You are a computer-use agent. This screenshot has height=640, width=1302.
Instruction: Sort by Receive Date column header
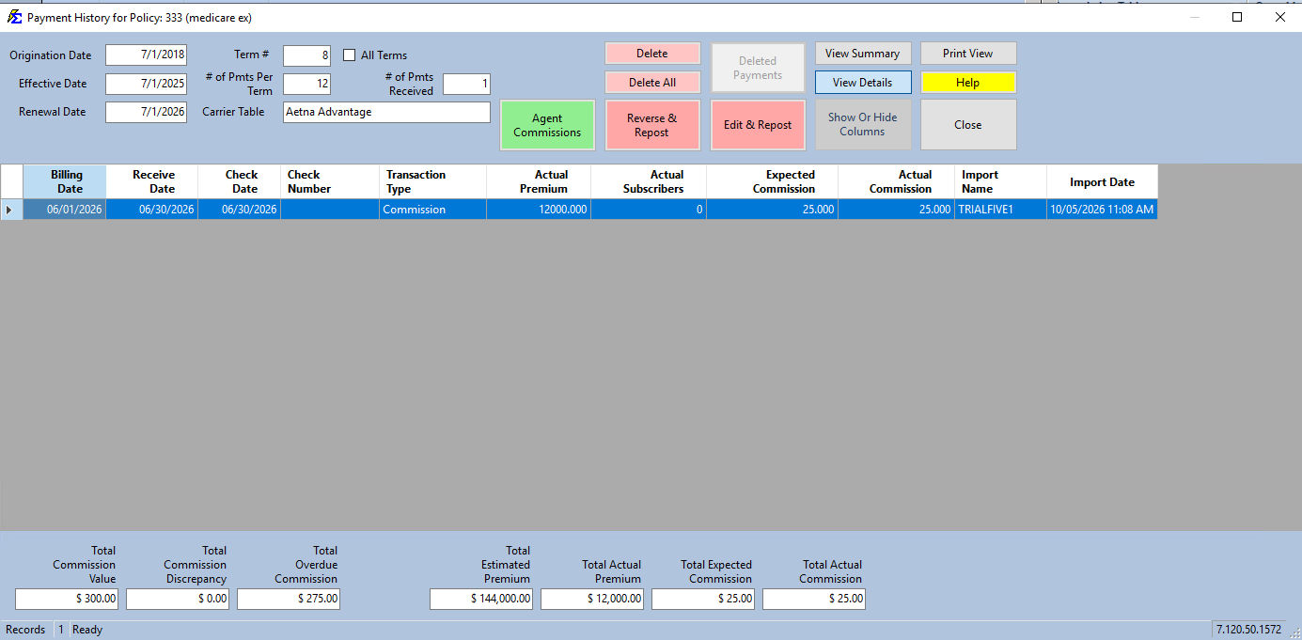[x=152, y=182]
